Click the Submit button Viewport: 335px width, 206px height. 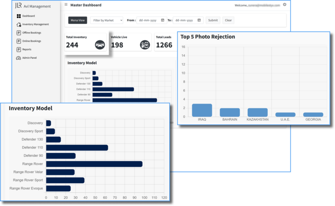[213, 20]
